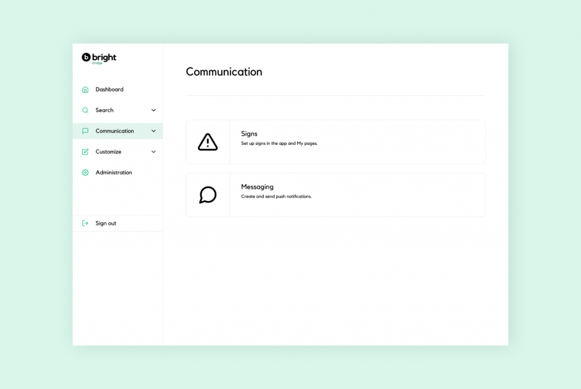Open the Customize menu label
581x389 pixels.
tap(108, 152)
